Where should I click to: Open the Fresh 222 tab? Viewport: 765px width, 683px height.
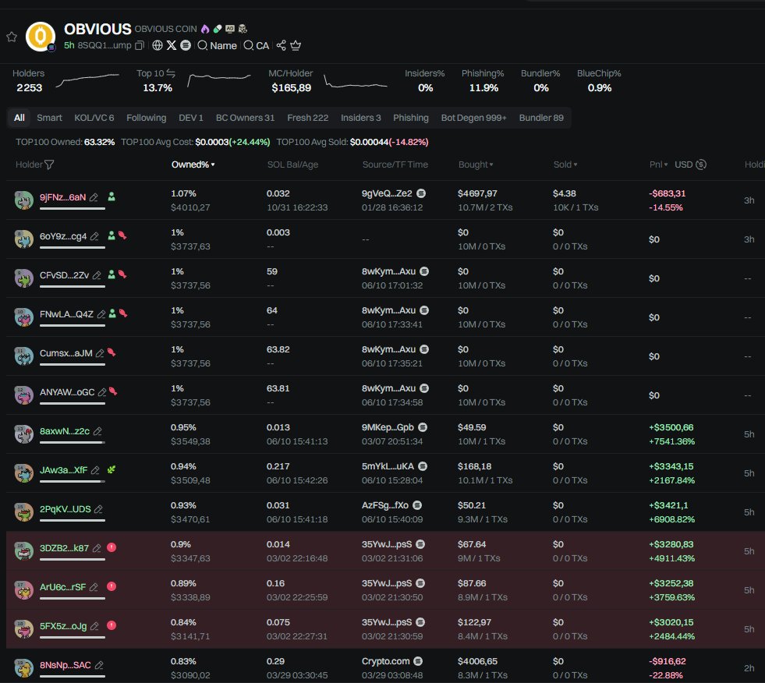click(308, 118)
